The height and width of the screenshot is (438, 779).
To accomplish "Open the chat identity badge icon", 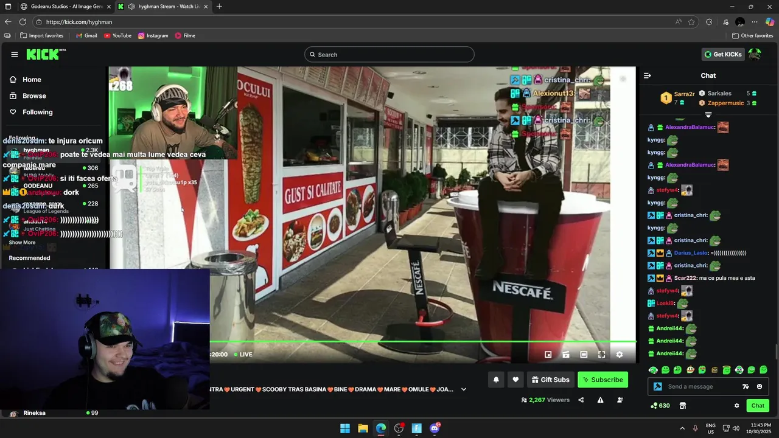I will (657, 386).
